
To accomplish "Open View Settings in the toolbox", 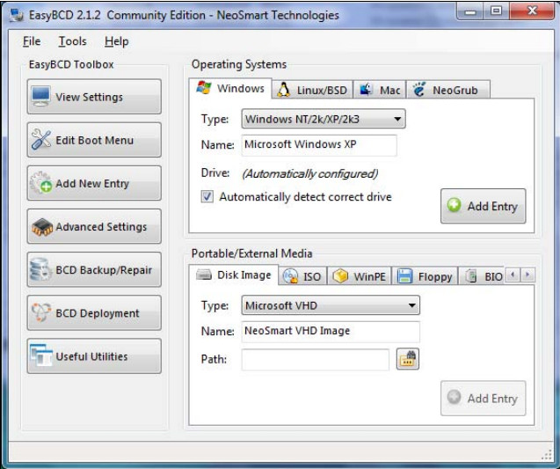I will [94, 97].
